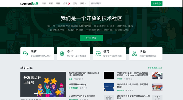The height and width of the screenshot is (100, 183).
Task: Click the black thumbnail beside Redis article
Action: tap(109, 75)
